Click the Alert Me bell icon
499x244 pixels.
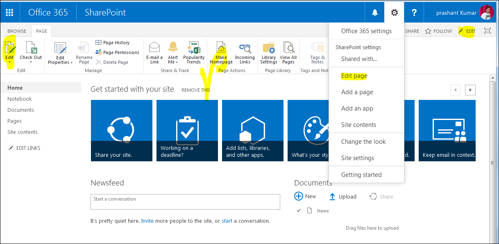173,47
